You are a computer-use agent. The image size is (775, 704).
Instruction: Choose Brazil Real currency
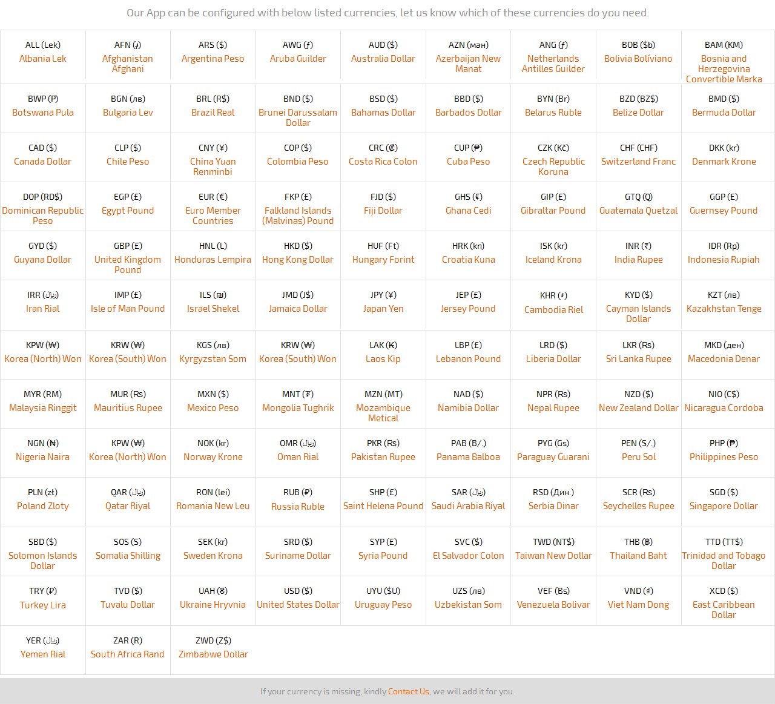click(x=213, y=113)
